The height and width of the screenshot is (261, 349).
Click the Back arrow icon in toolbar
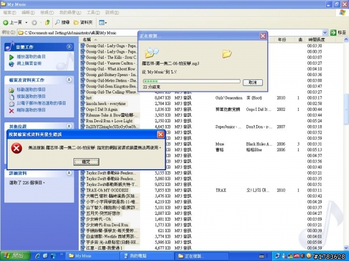tap(6, 22)
